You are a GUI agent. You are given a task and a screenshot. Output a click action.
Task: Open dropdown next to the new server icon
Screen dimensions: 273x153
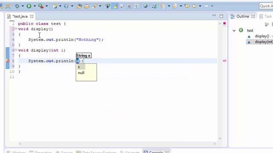[x=60, y=6]
